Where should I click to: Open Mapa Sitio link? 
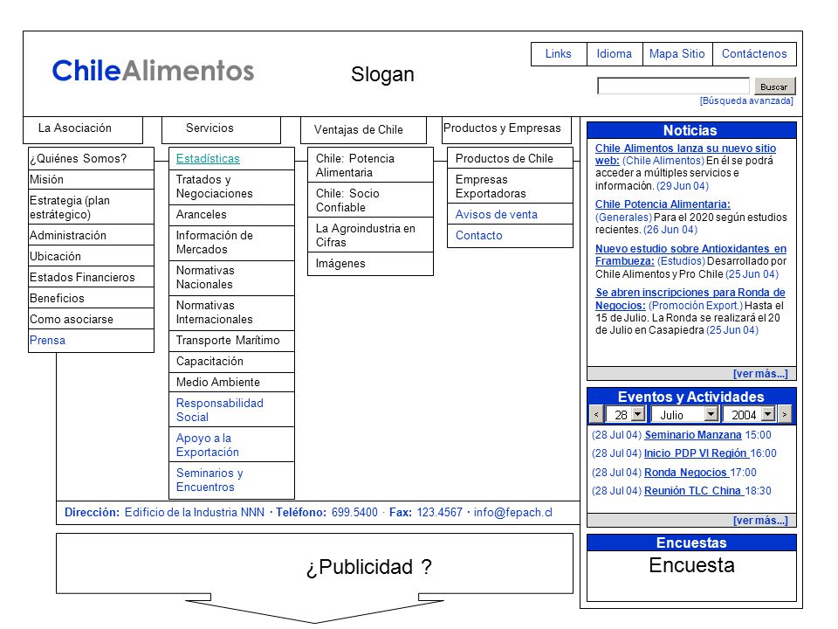677,54
